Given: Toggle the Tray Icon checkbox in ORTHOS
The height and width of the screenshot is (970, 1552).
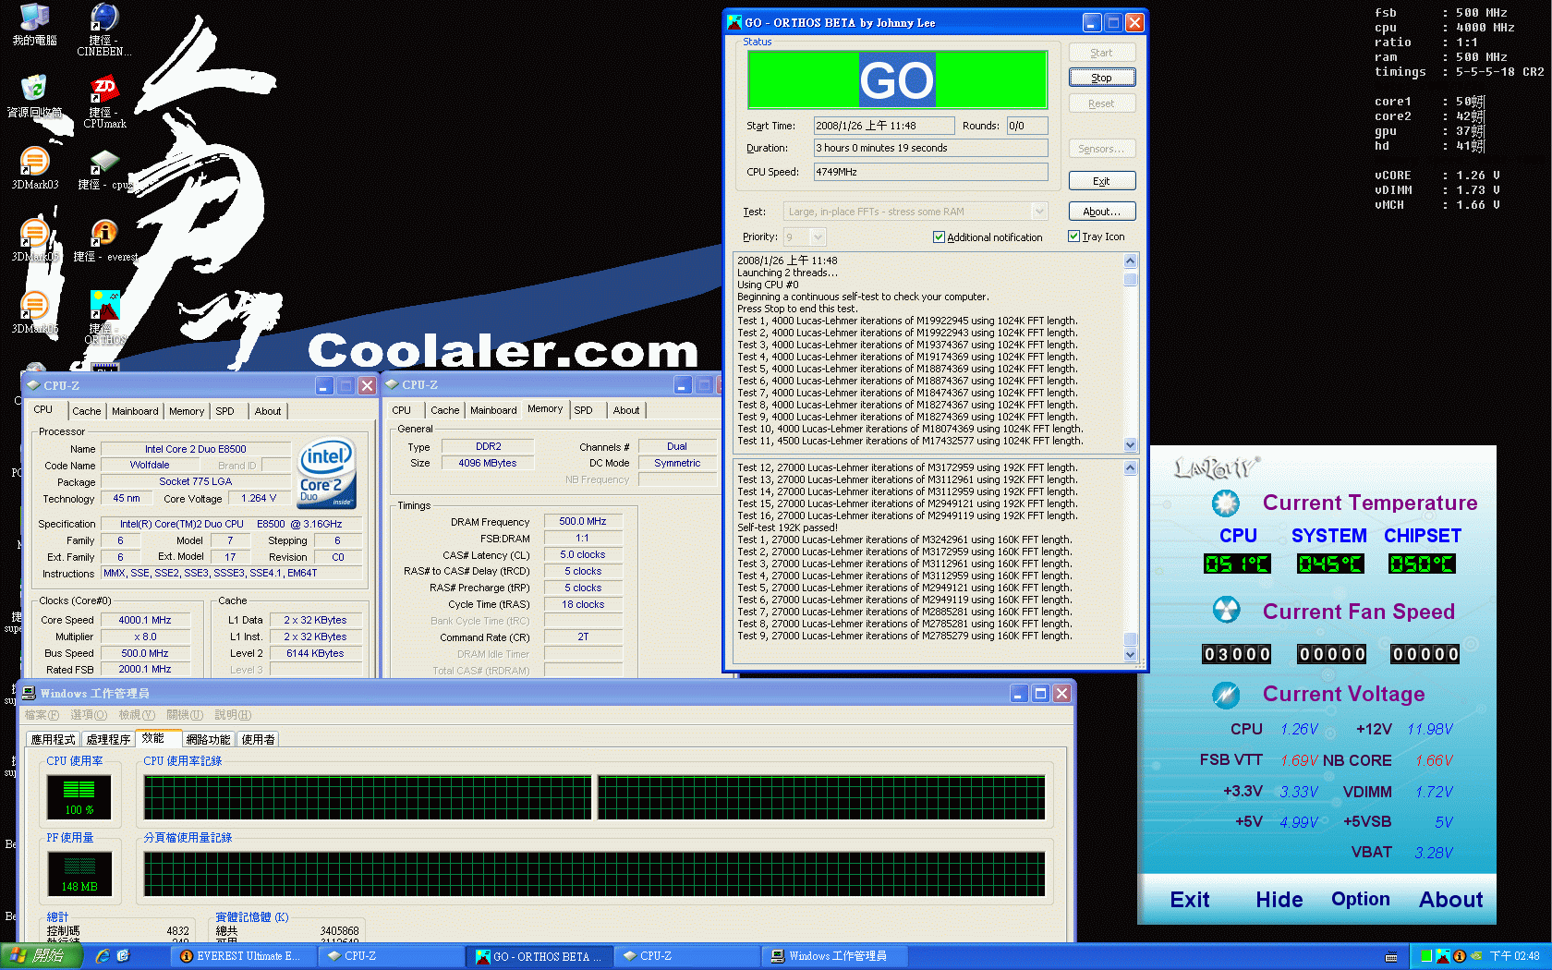Looking at the screenshot, I should [1073, 236].
